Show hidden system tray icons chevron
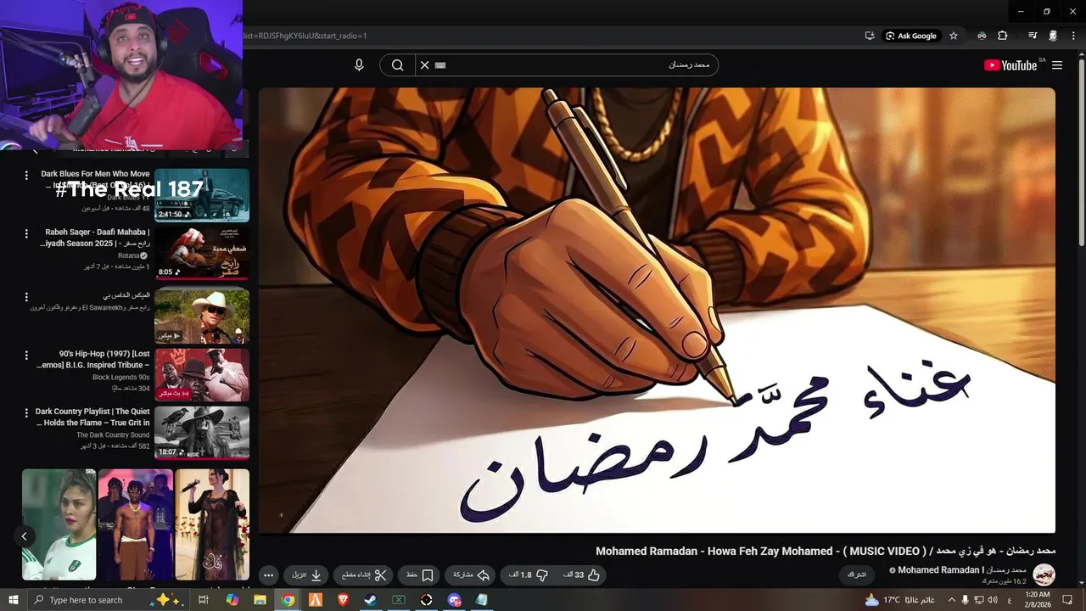The width and height of the screenshot is (1086, 611). pyautogui.click(x=952, y=600)
